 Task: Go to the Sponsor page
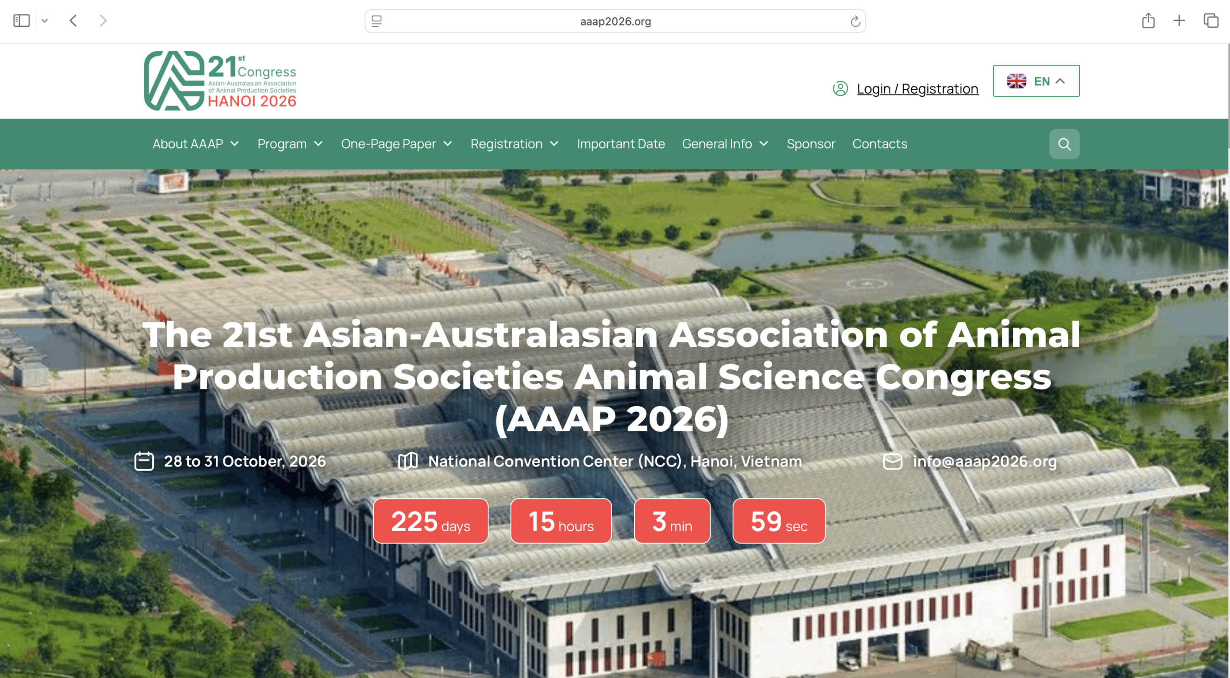pyautogui.click(x=811, y=144)
